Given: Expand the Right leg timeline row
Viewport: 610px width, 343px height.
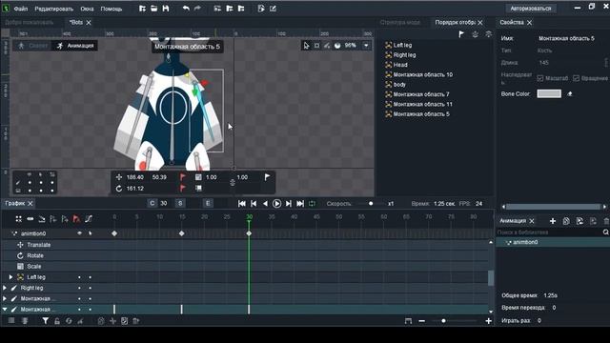Looking at the screenshot, I should (5, 288).
